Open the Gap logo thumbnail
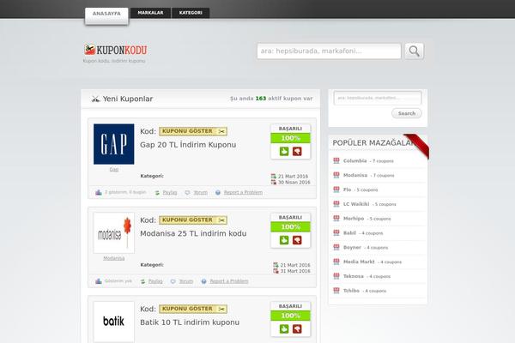This screenshot has width=515, height=343. click(113, 144)
